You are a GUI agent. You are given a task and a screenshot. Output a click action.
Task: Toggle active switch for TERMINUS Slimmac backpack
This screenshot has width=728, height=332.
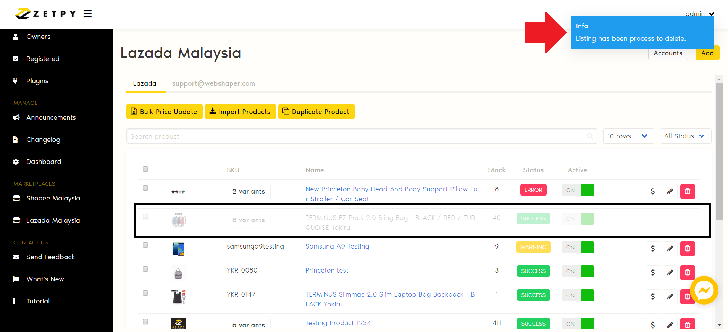click(578, 295)
